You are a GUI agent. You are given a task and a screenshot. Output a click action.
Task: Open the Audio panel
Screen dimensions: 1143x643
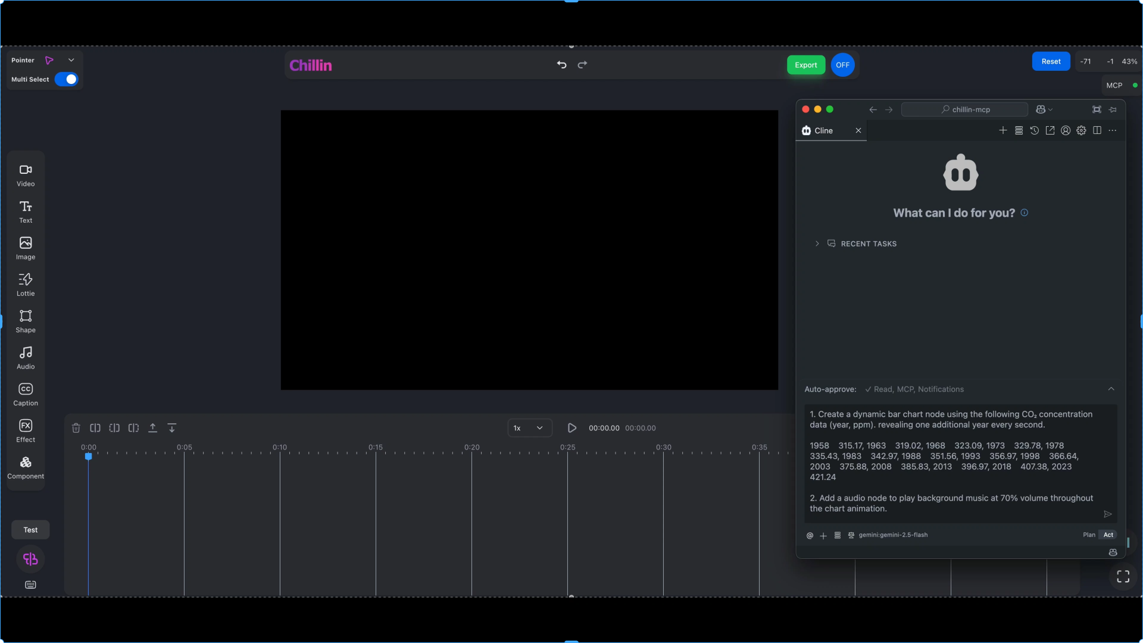26,358
